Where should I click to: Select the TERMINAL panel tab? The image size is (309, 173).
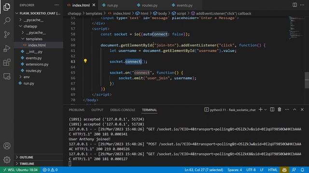[149, 110]
